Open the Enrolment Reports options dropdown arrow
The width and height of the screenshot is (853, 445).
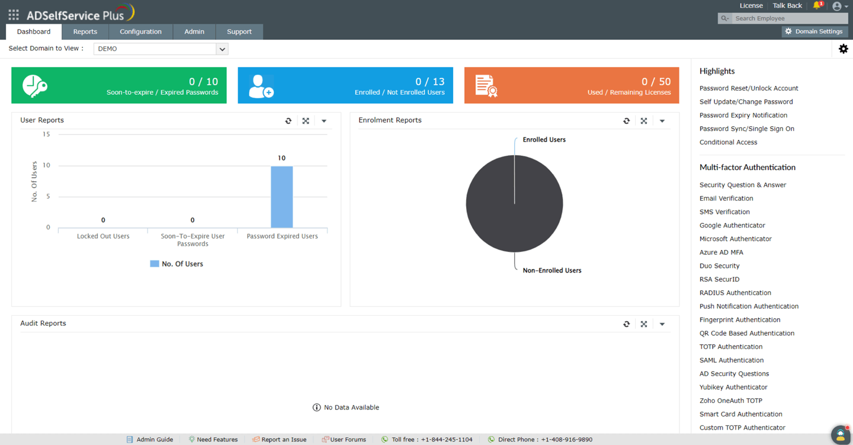(662, 121)
